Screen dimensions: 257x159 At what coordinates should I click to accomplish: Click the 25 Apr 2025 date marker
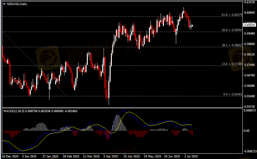point(132,156)
